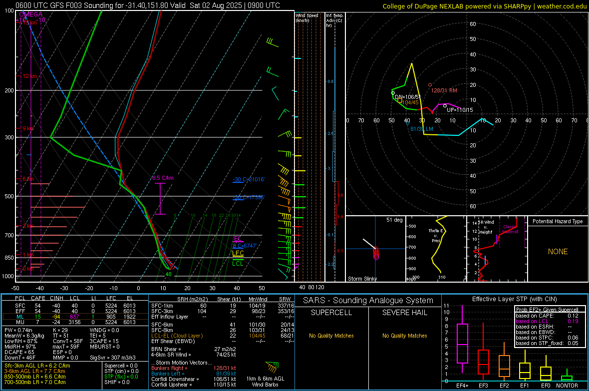
Task: Click the Storm Slinky red circles marker
Action: pyautogui.click(x=376, y=253)
